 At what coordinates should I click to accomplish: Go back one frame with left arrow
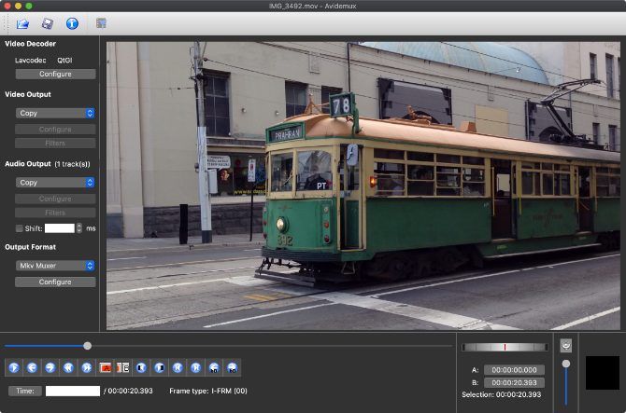click(x=31, y=367)
